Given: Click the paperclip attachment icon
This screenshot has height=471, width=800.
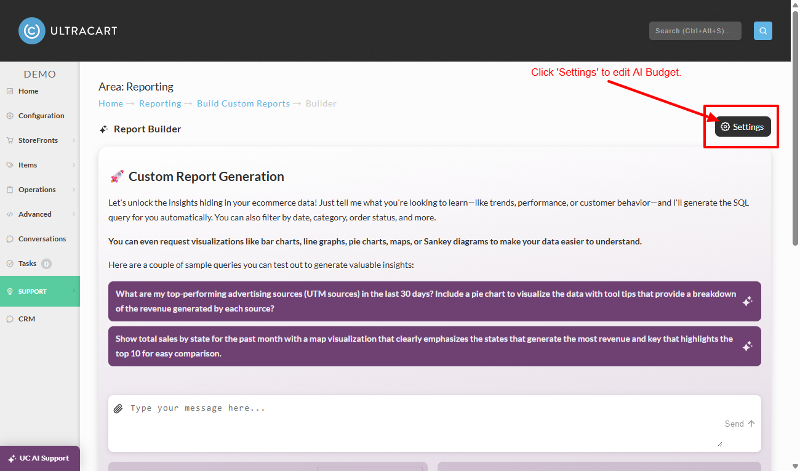Looking at the screenshot, I should click(x=118, y=409).
